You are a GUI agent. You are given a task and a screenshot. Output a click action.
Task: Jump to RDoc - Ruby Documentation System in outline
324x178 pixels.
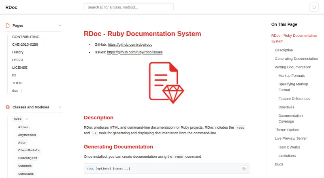(x=294, y=38)
